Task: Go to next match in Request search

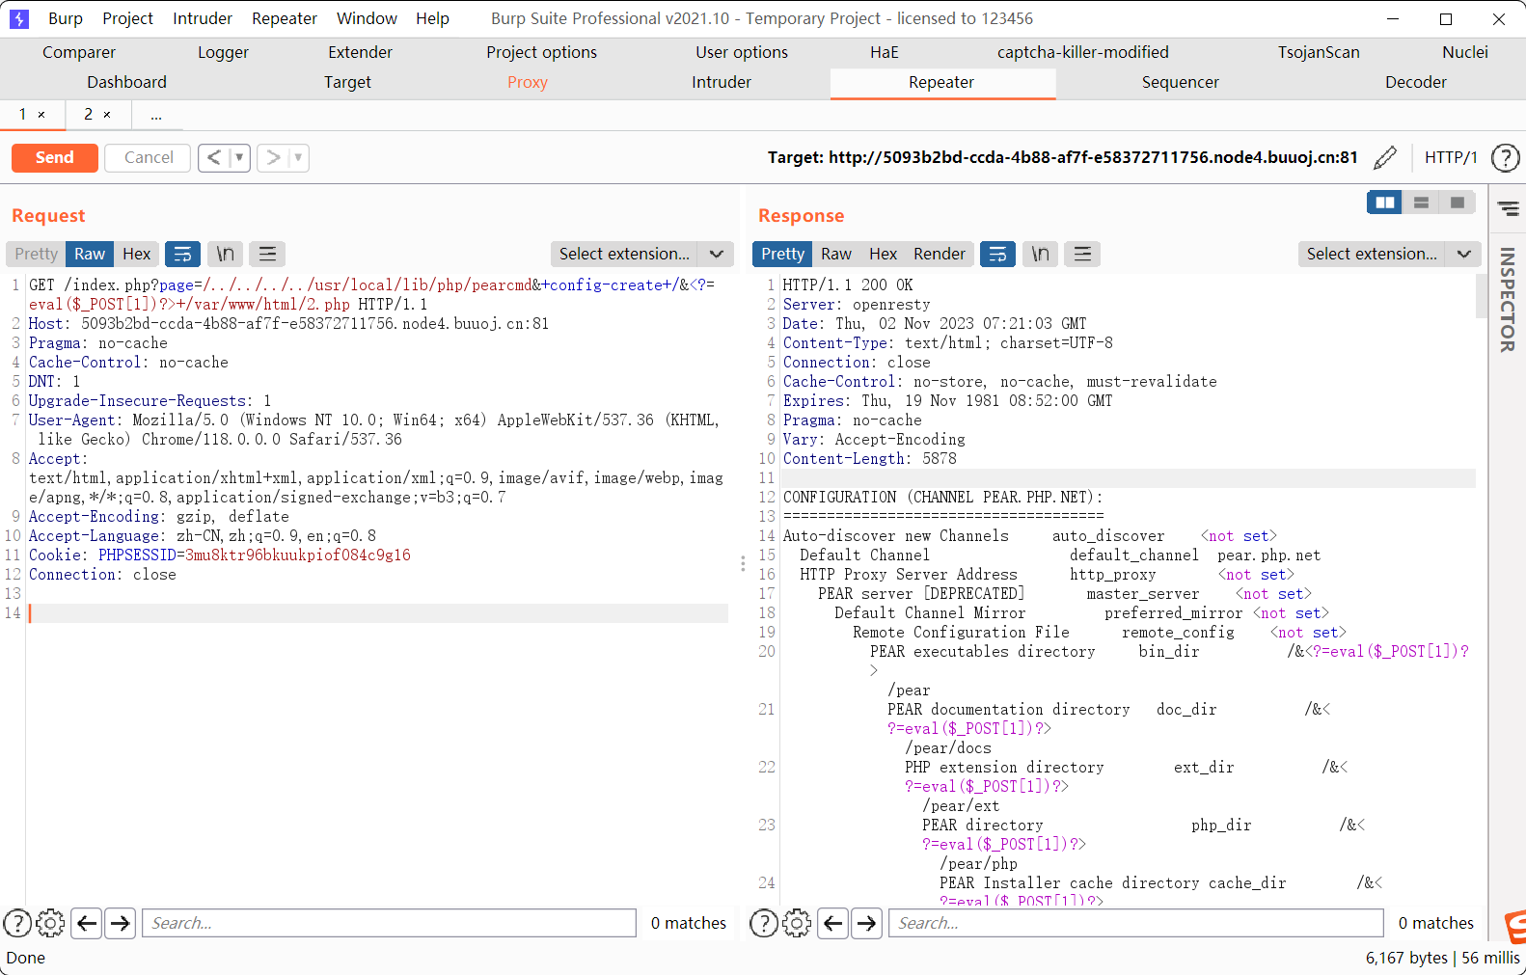Action: tap(120, 923)
